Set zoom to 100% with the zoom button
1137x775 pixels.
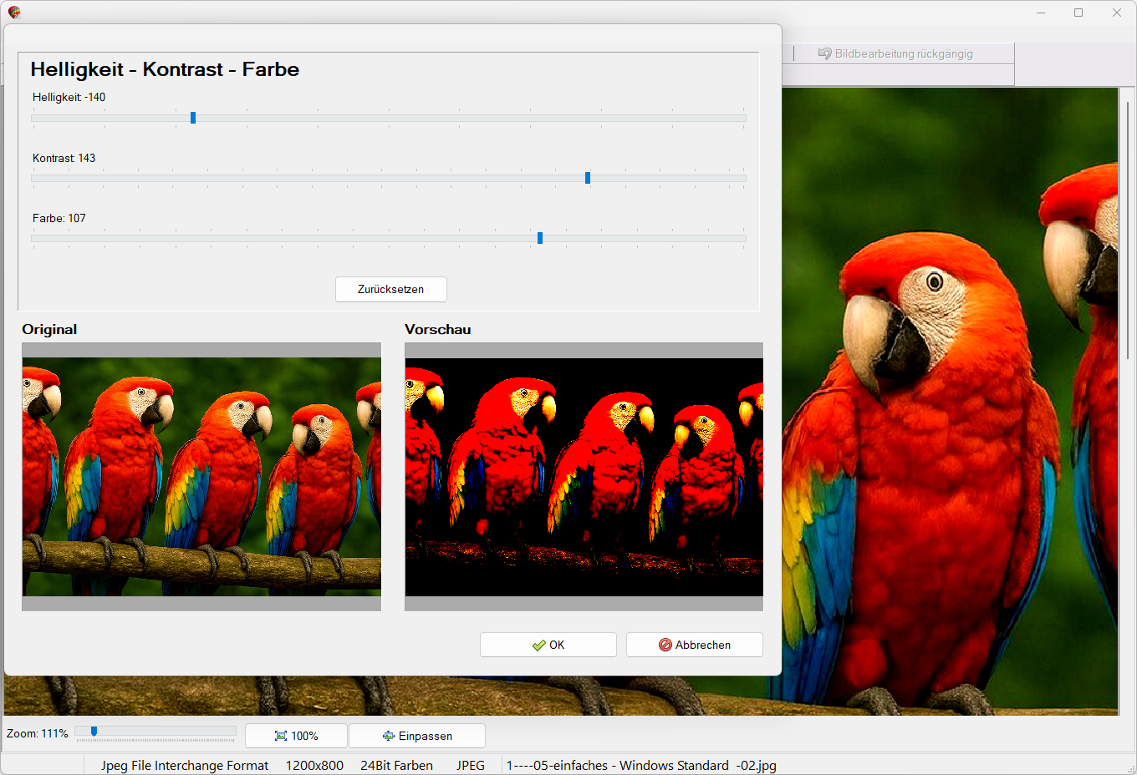(296, 736)
